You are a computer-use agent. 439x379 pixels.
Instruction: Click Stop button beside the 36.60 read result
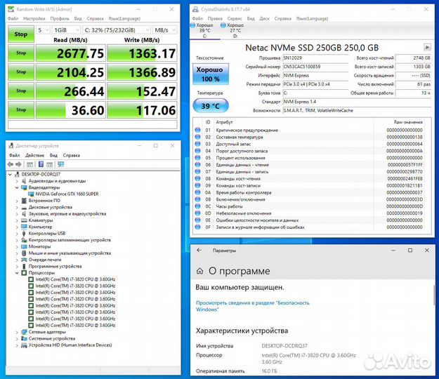click(x=21, y=110)
